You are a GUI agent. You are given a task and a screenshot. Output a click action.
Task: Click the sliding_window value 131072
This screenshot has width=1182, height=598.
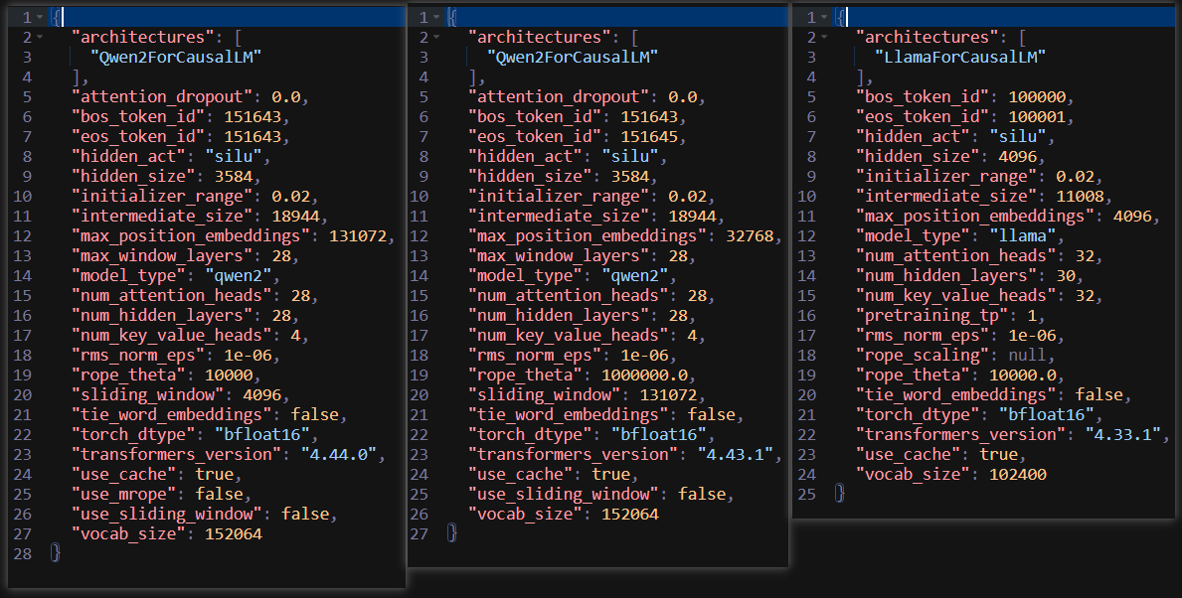pyautogui.click(x=668, y=394)
